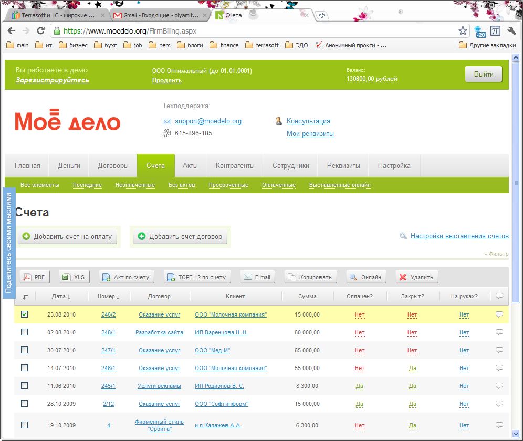Click the Онлайн toolbar button
This screenshot has height=441, width=523.
(366, 277)
